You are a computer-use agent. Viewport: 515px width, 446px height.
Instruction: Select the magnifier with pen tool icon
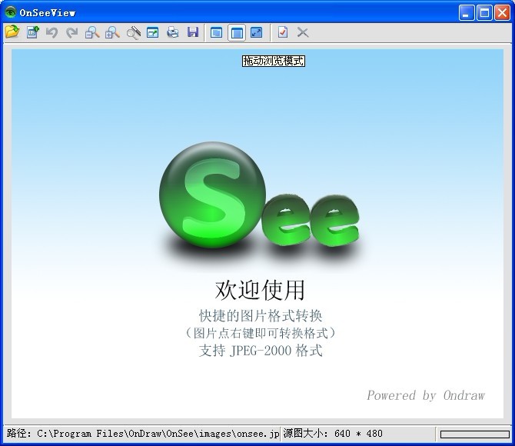pos(133,32)
